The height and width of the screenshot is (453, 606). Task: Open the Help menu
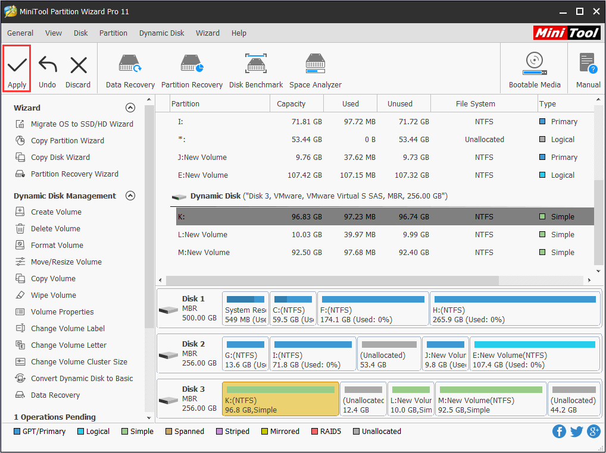point(239,33)
